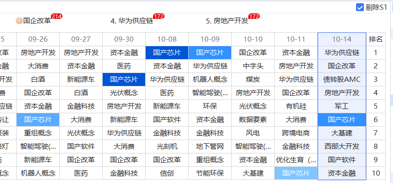This screenshot has width=393, height=183.
Task: Click 煤炭 in the 10-10 column
Action: pyautogui.click(x=253, y=79)
